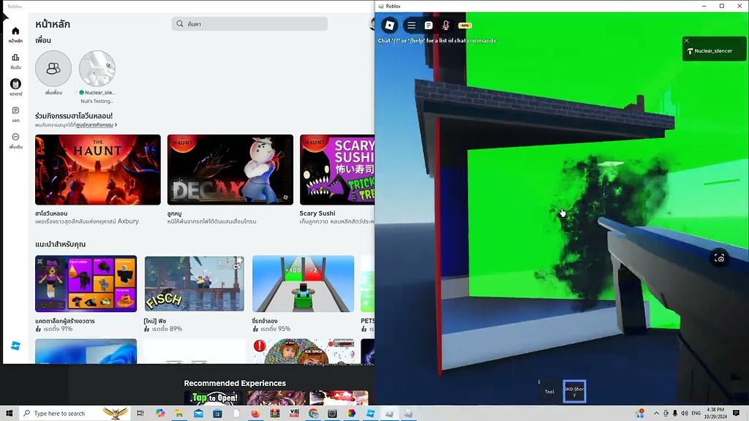Click the Add Friends circle button
Screen dimensions: 749x421
(53, 69)
